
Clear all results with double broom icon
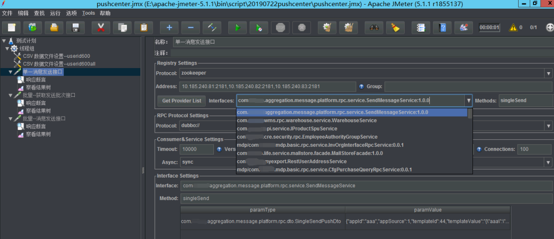(x=348, y=27)
